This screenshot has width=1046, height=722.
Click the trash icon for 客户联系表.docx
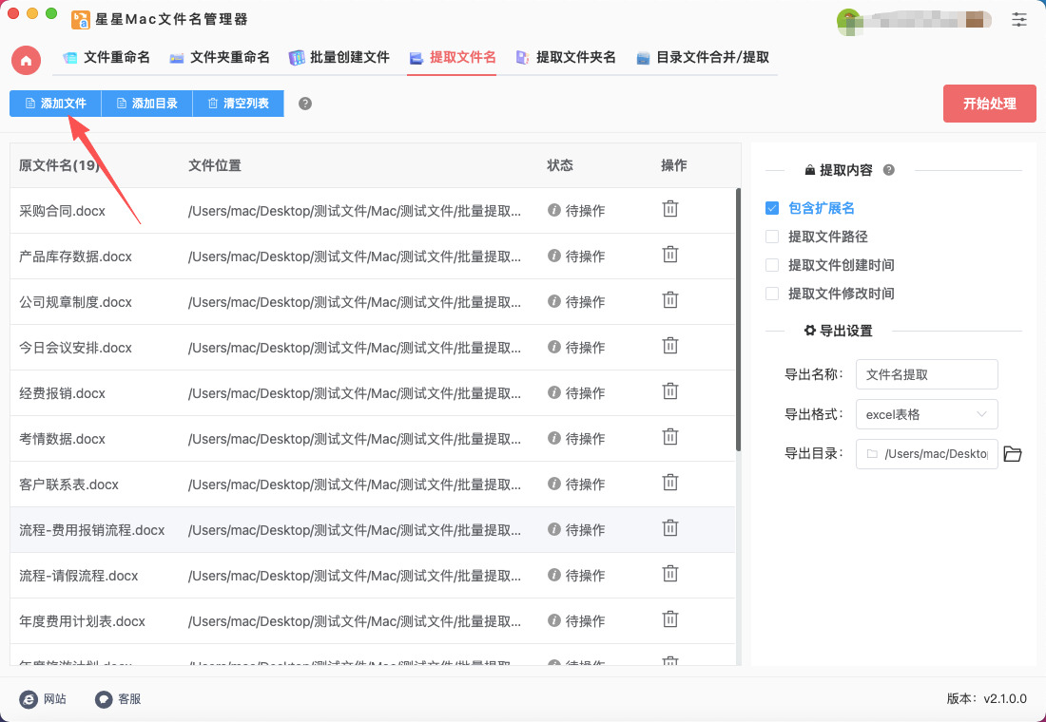[x=670, y=483]
